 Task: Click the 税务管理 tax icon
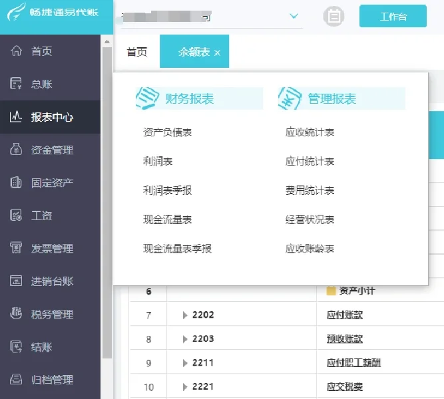click(16, 313)
